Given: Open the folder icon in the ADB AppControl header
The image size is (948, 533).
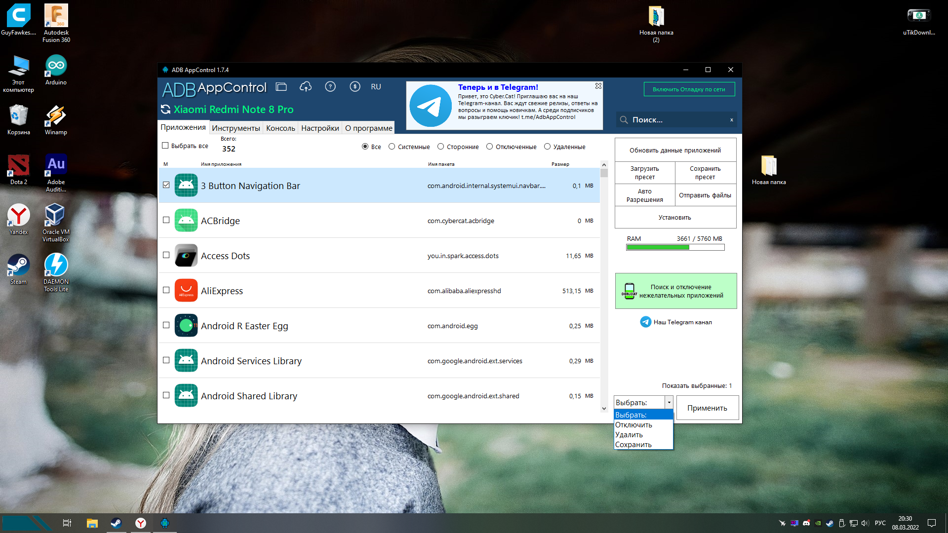Looking at the screenshot, I should (281, 87).
